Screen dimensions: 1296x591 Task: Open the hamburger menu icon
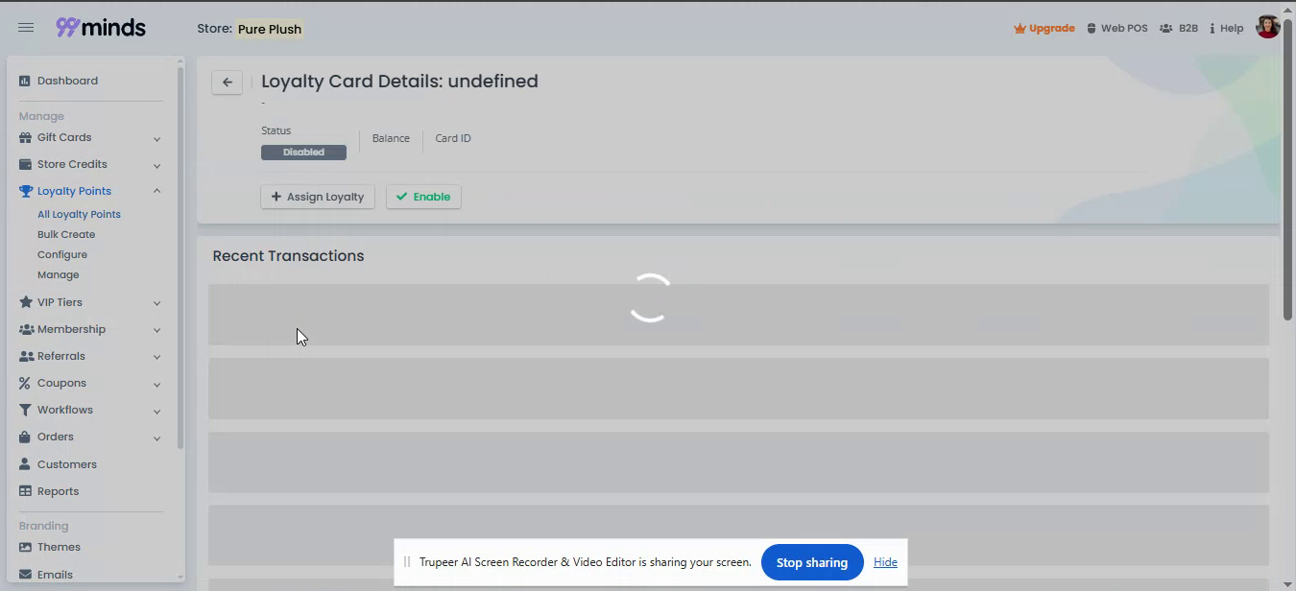click(x=26, y=28)
